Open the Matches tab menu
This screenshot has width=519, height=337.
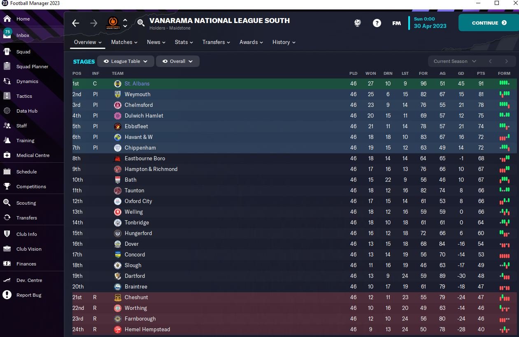coord(124,42)
